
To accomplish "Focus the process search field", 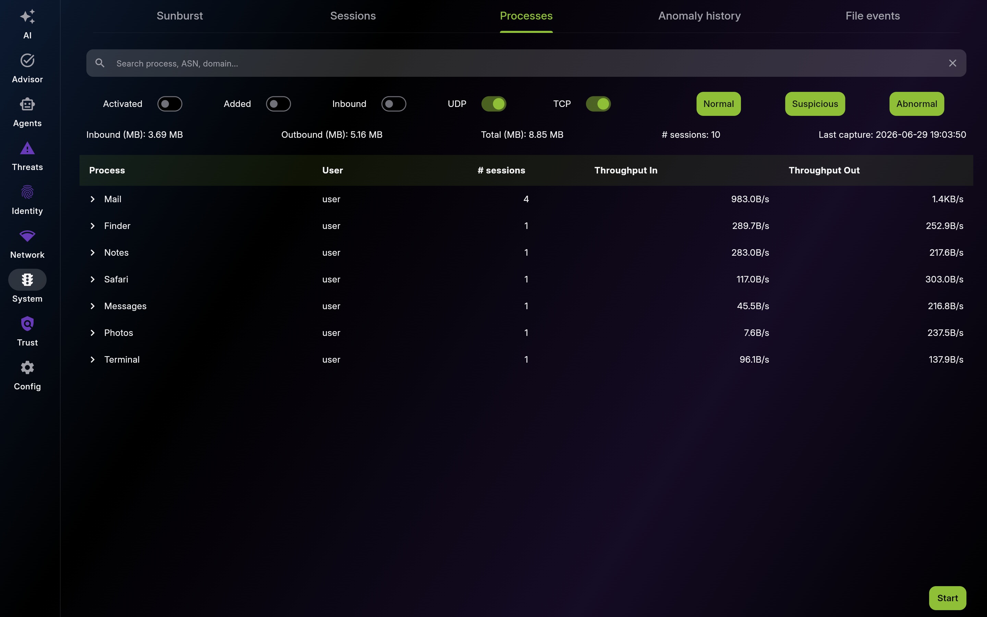I will point(526,63).
